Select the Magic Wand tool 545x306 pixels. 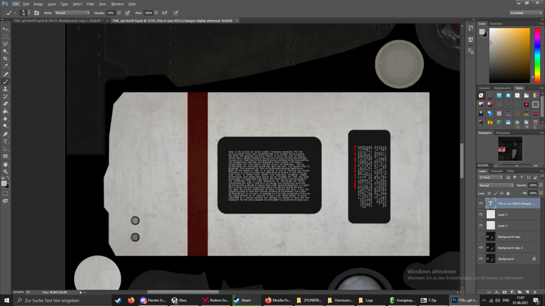click(x=5, y=51)
